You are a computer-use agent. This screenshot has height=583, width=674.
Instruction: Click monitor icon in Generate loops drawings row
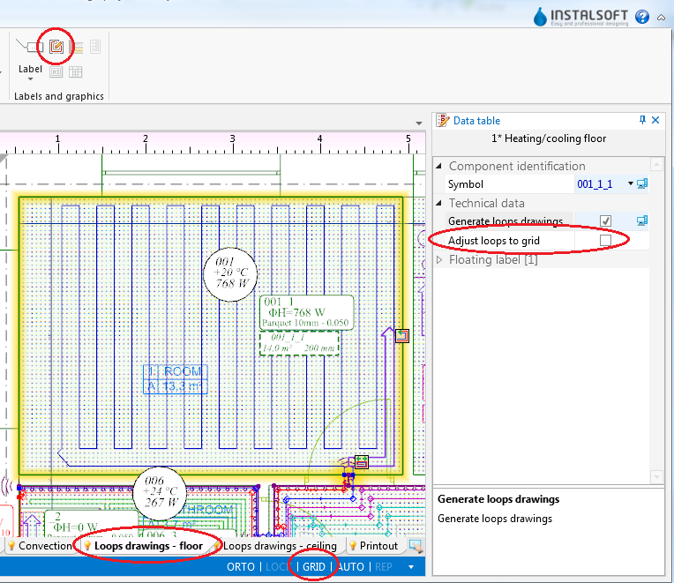[642, 220]
